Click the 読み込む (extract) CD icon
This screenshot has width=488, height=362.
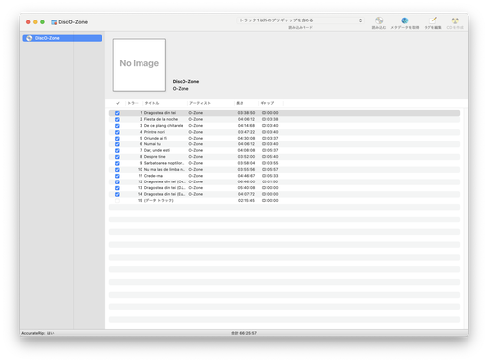[379, 20]
